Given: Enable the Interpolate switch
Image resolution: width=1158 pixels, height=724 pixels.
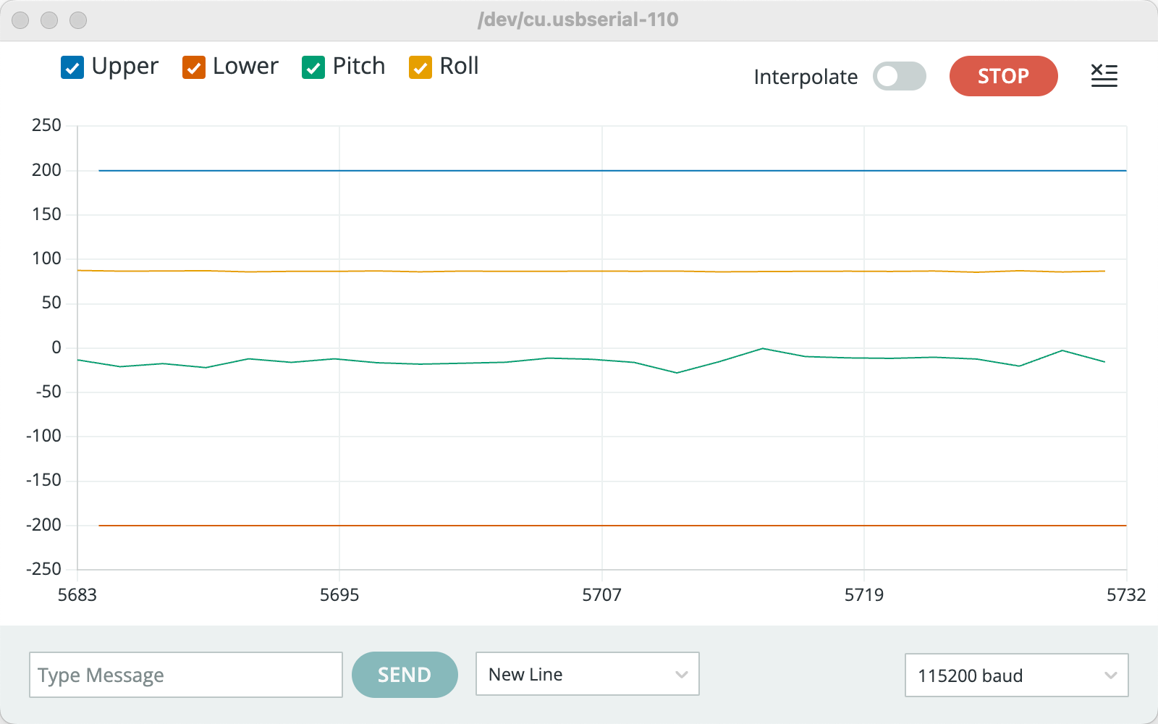Looking at the screenshot, I should tap(899, 76).
